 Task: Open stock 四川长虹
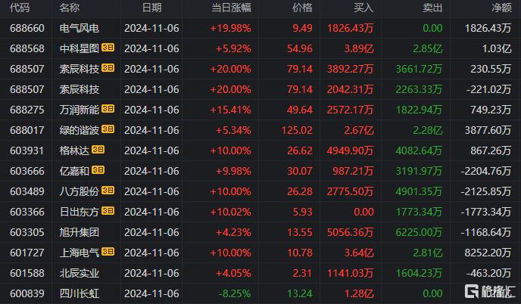[79, 293]
